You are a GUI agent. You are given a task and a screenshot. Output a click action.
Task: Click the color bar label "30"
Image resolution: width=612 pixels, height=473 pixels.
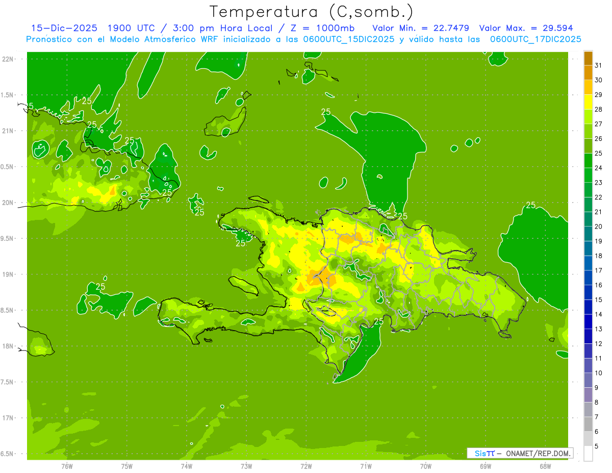click(599, 80)
